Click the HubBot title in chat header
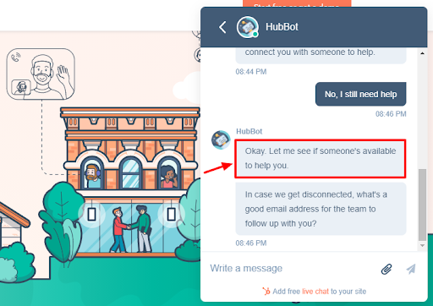Image resolution: width=433 pixels, height=306 pixels. pyautogui.click(x=282, y=27)
